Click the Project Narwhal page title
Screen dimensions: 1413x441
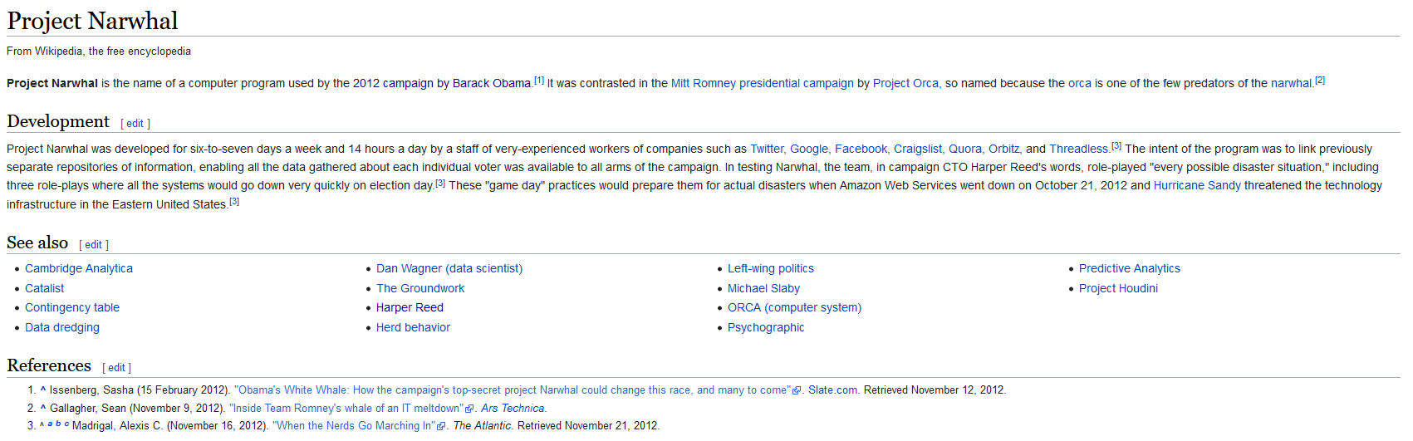pos(92,21)
